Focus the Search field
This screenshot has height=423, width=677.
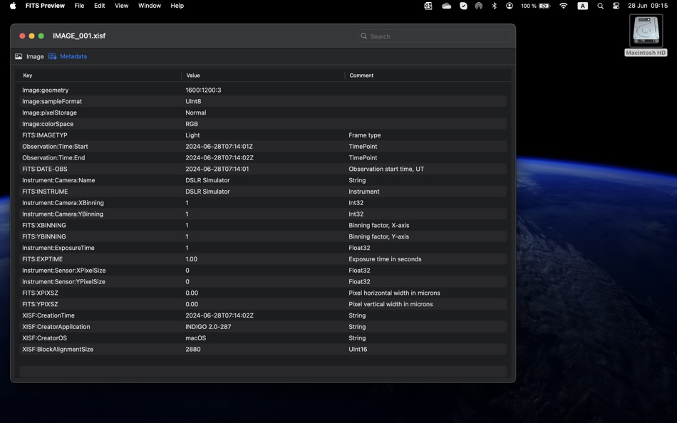point(434,36)
